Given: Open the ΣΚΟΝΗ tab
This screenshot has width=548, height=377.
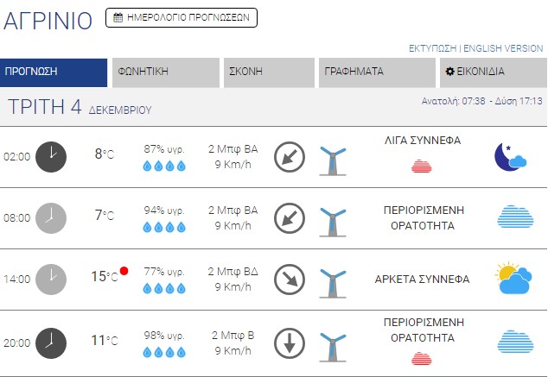Looking at the screenshot, I should coord(269,72).
